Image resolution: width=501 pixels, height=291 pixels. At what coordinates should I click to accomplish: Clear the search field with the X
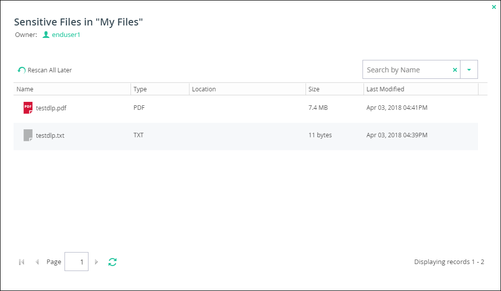click(454, 70)
